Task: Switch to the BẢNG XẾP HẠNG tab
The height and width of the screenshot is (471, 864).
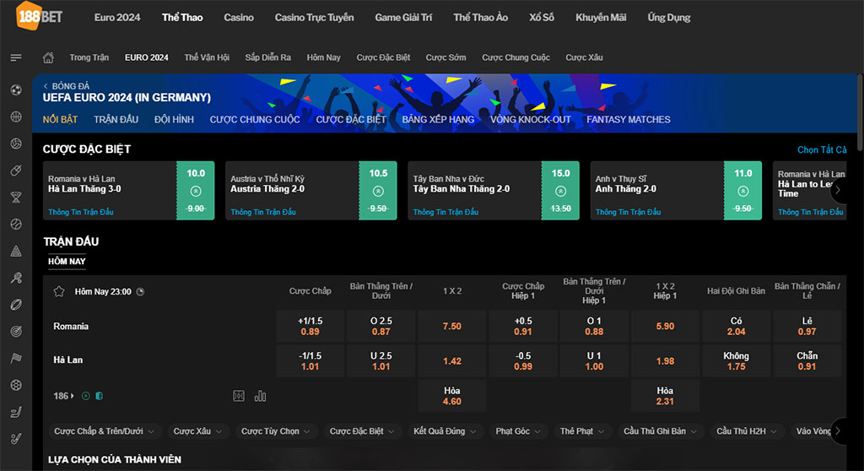Action: click(438, 119)
